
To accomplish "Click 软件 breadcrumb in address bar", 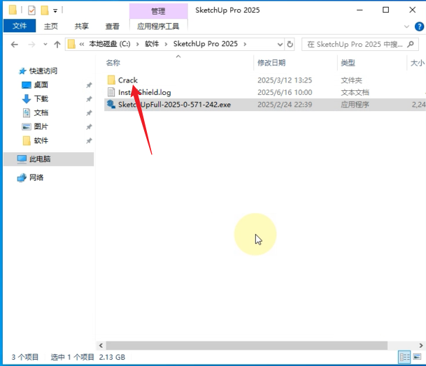I will (x=152, y=44).
